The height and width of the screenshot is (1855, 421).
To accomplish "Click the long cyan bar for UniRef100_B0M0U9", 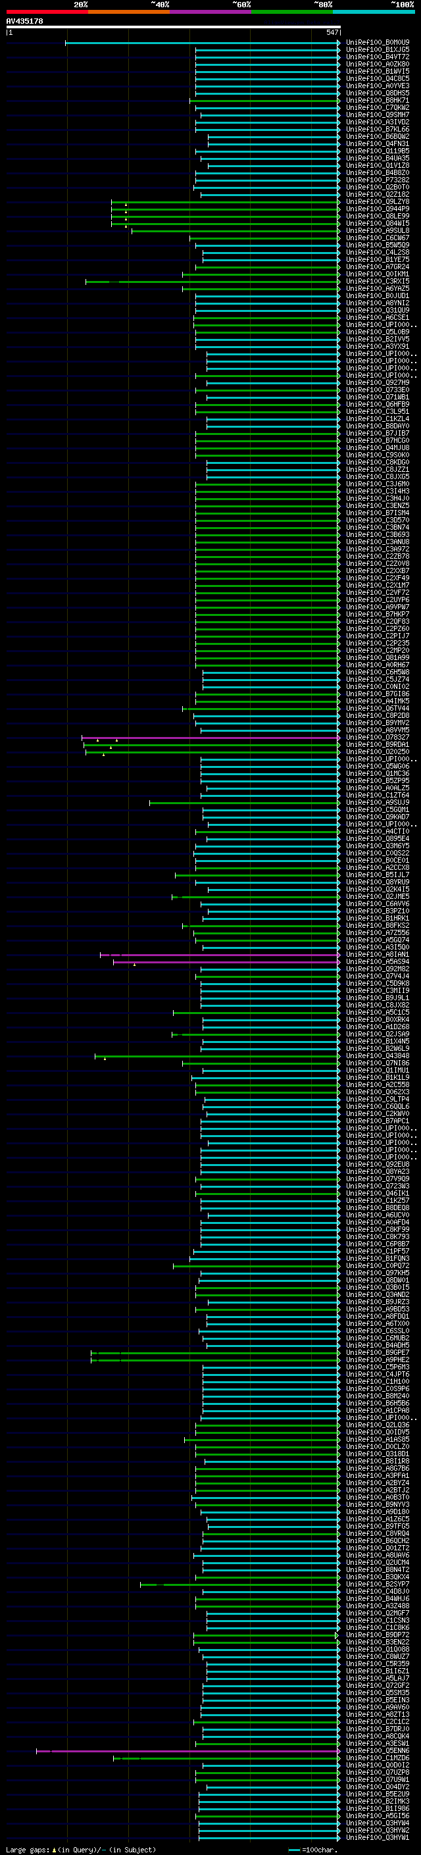I will (202, 43).
